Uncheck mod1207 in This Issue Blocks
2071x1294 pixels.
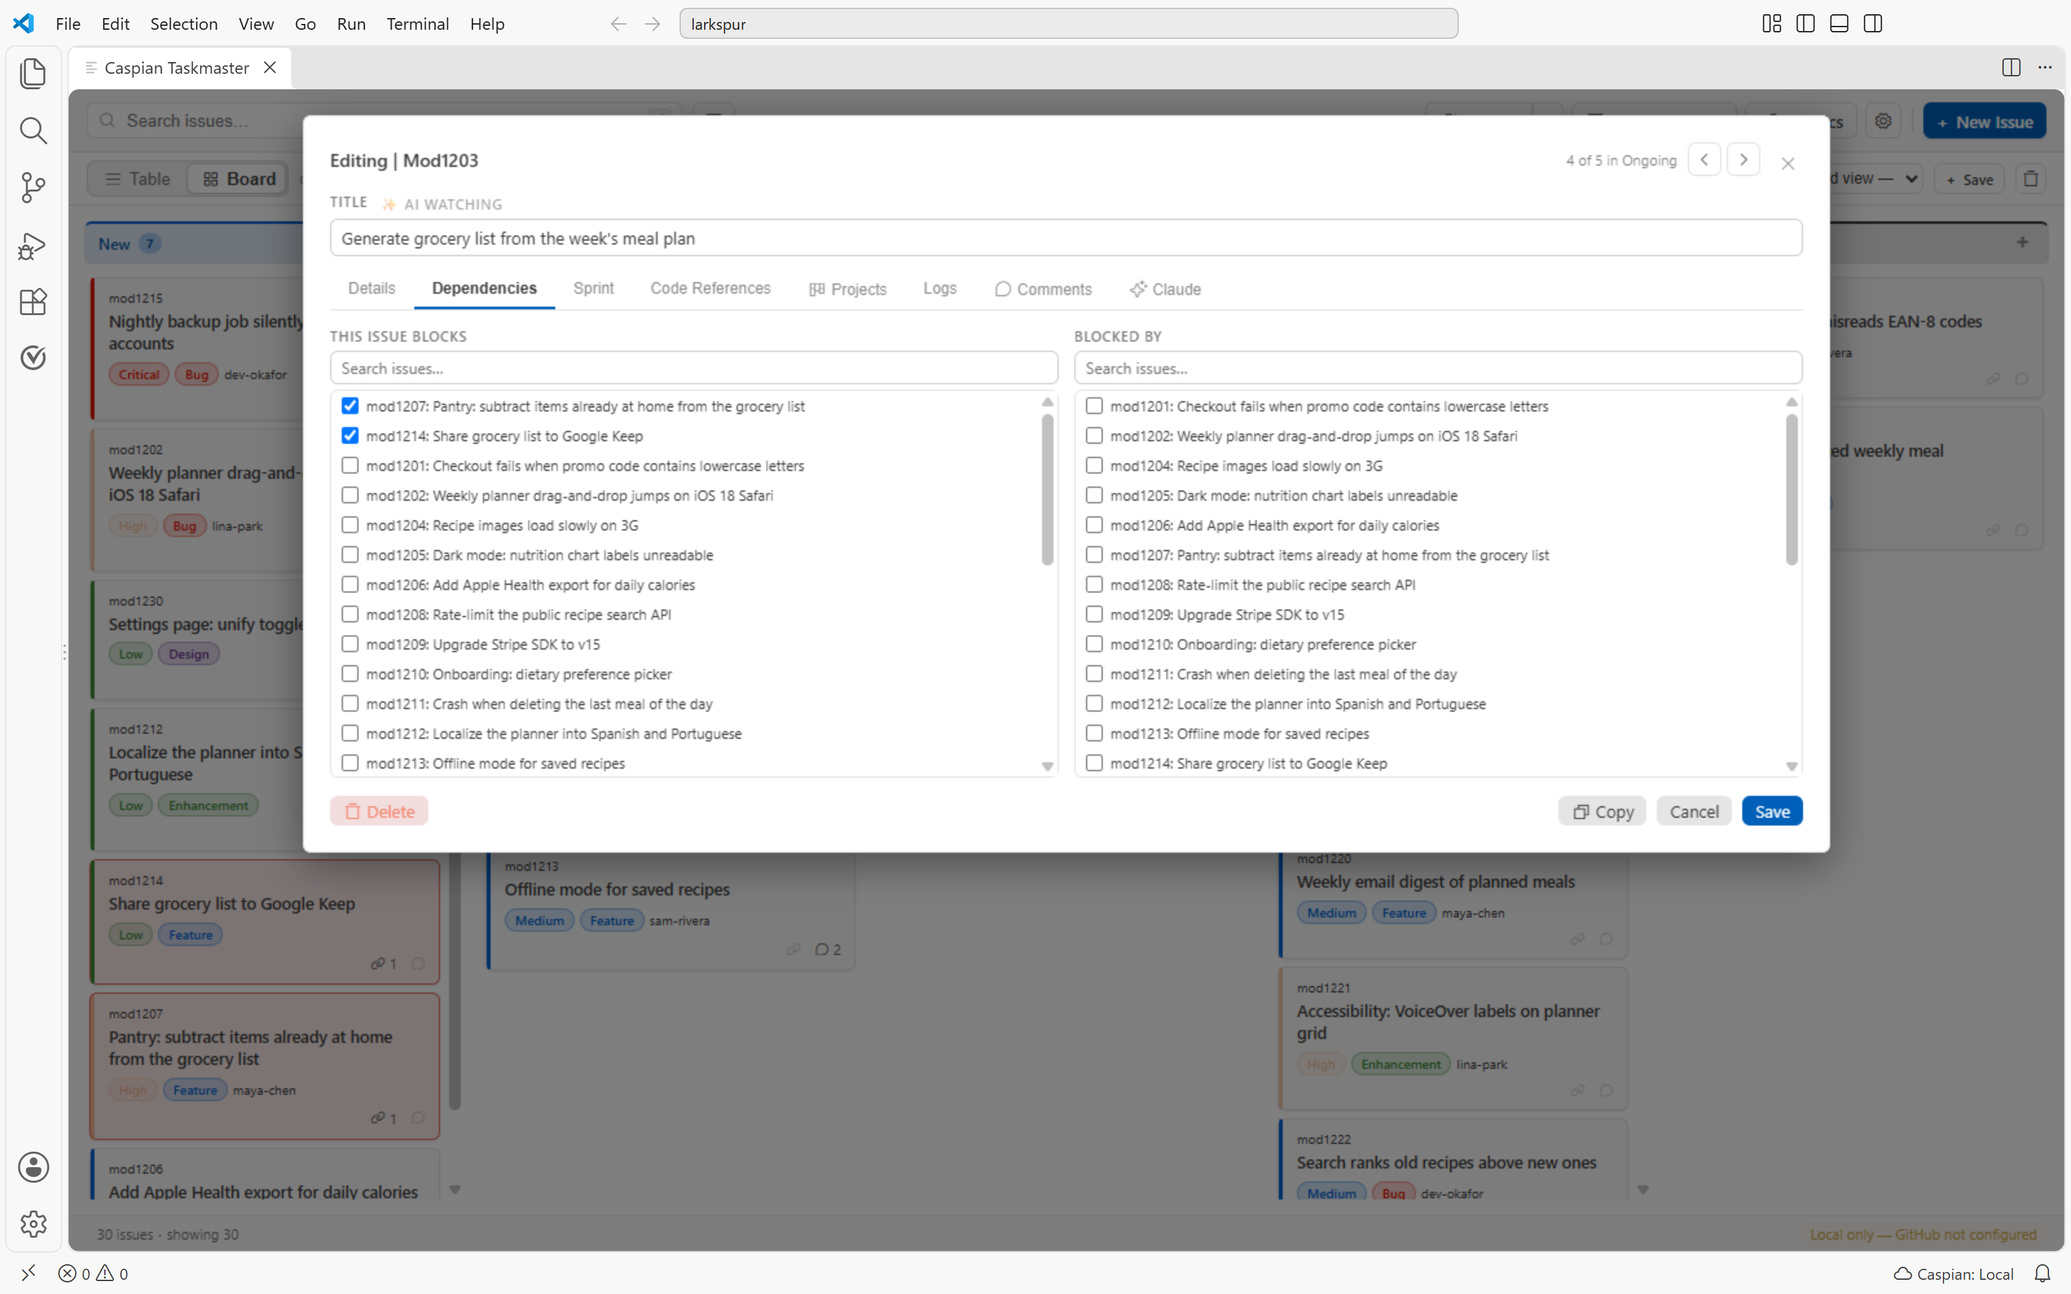click(x=350, y=406)
